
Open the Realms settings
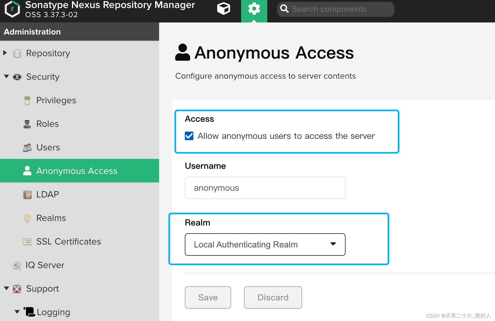tap(51, 218)
